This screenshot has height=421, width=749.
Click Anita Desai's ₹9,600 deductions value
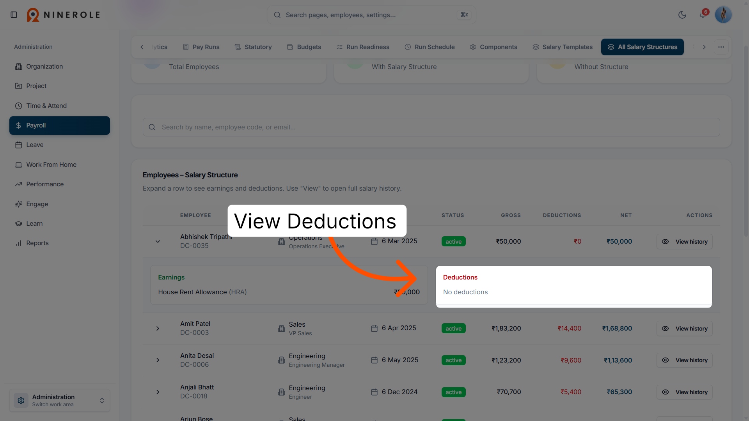(x=571, y=360)
